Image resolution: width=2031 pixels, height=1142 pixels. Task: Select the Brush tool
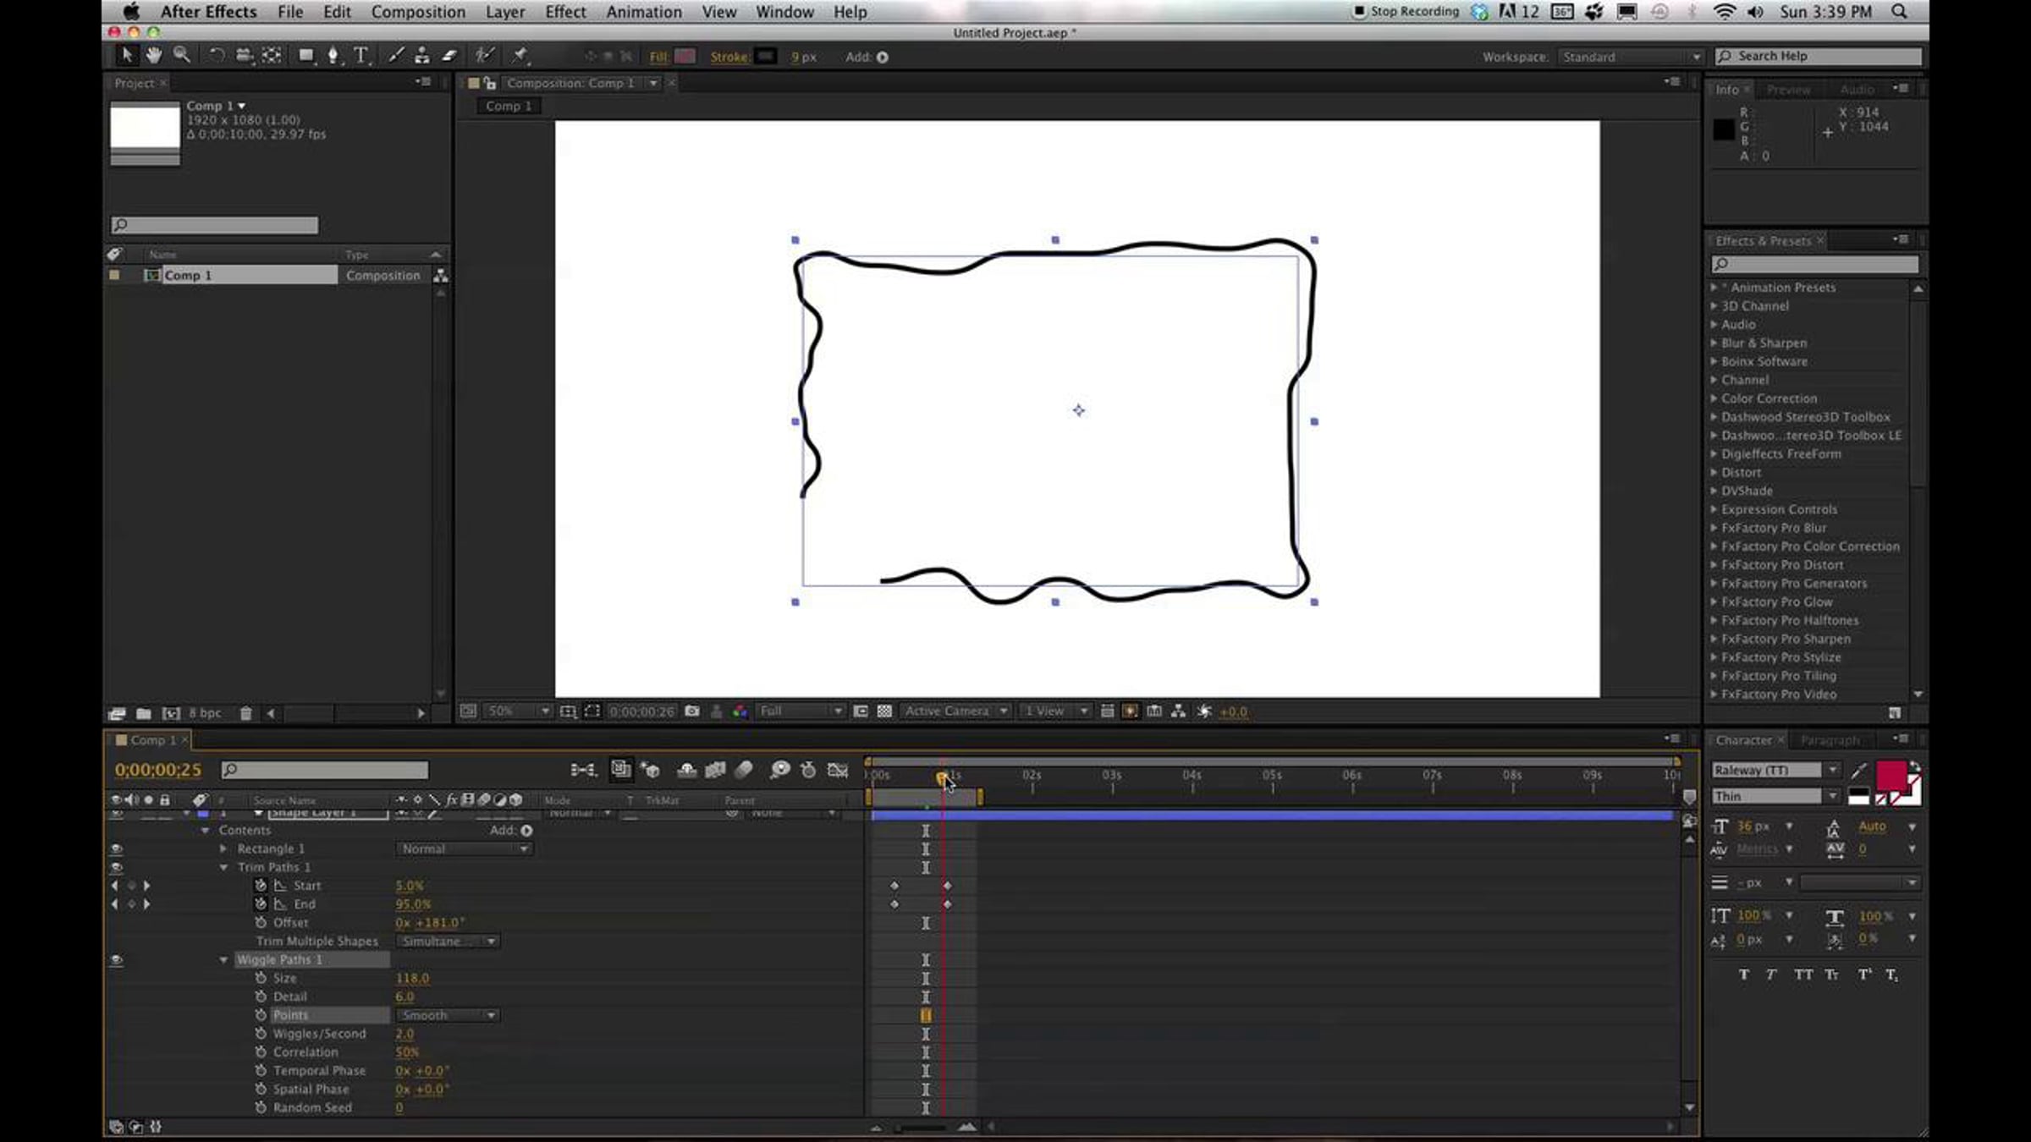[x=395, y=56]
